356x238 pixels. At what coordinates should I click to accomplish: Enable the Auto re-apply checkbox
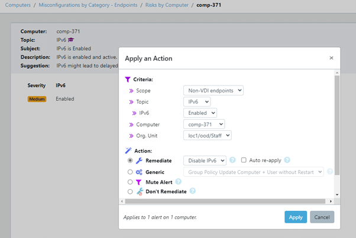pyautogui.click(x=244, y=160)
